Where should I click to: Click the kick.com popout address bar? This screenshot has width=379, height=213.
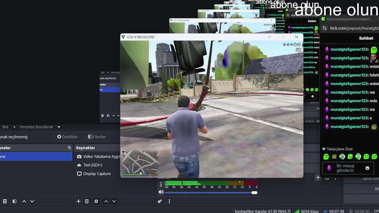pos(354,28)
